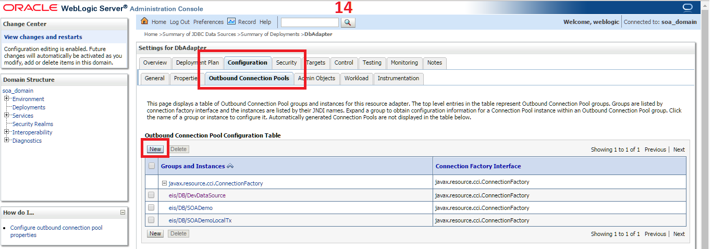
Task: Select soa_domain in Domain Structure
Action: coord(18,91)
